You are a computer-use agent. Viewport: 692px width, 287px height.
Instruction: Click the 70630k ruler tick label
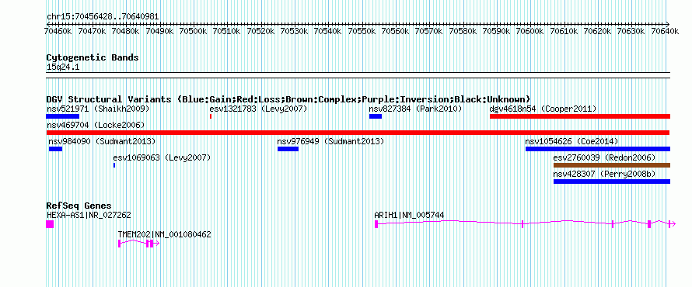click(631, 31)
